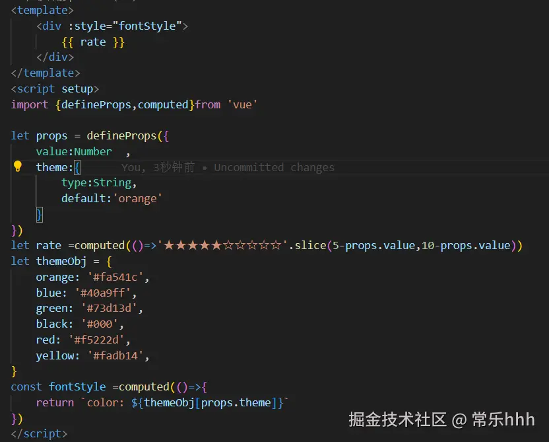
Task: Click the opening <template> tag
Action: click(x=42, y=10)
